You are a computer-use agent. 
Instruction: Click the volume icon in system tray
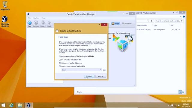179,105
